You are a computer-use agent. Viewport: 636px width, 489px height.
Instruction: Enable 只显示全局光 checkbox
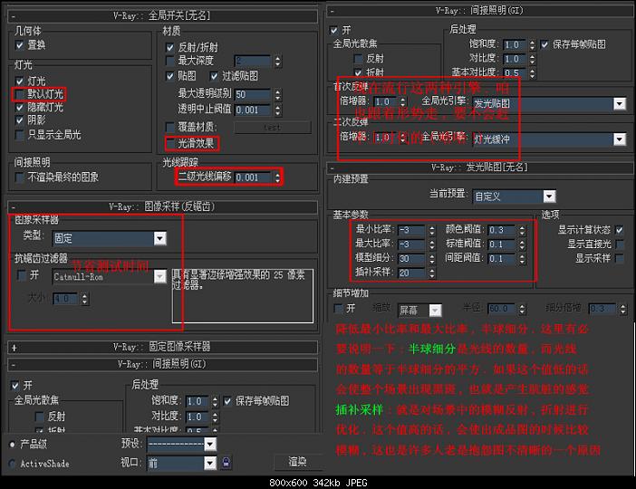tap(19, 135)
